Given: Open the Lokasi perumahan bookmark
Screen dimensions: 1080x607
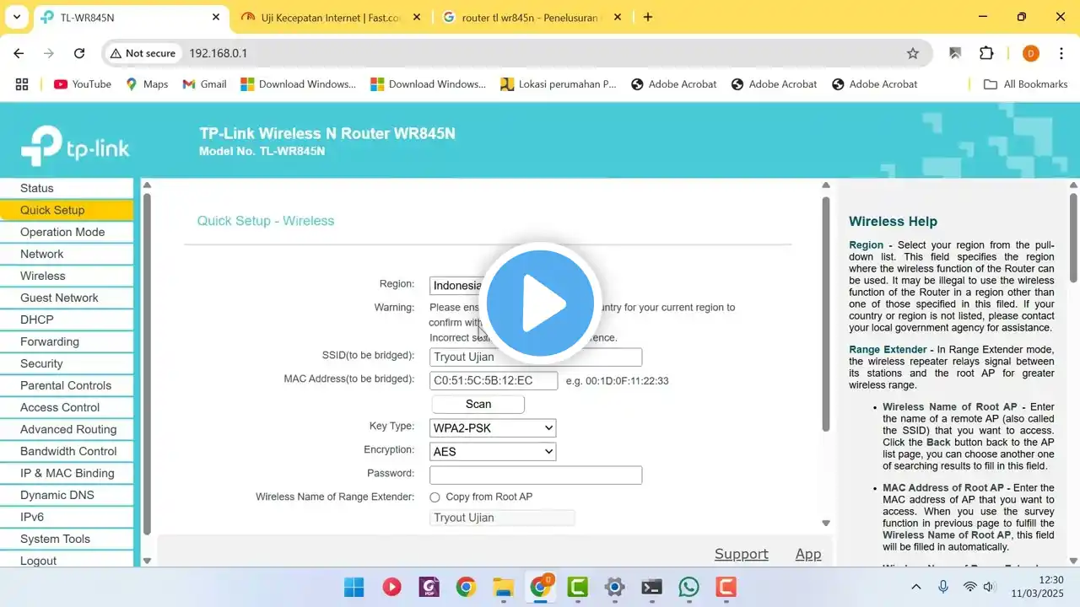Looking at the screenshot, I should point(559,84).
